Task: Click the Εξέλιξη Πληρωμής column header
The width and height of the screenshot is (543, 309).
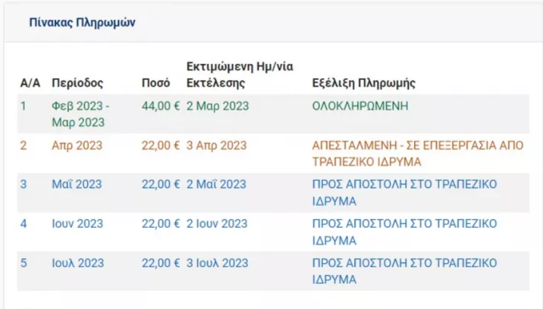Action: (x=364, y=83)
